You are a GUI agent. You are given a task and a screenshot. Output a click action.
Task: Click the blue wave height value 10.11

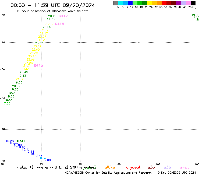click(26, 150)
